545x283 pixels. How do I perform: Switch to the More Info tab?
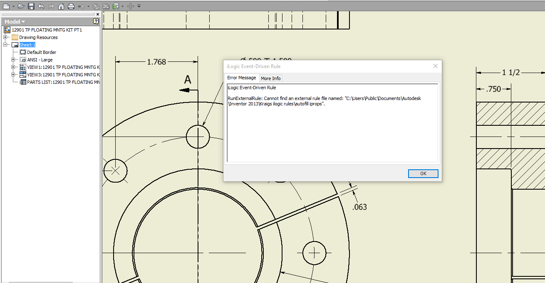pos(270,78)
